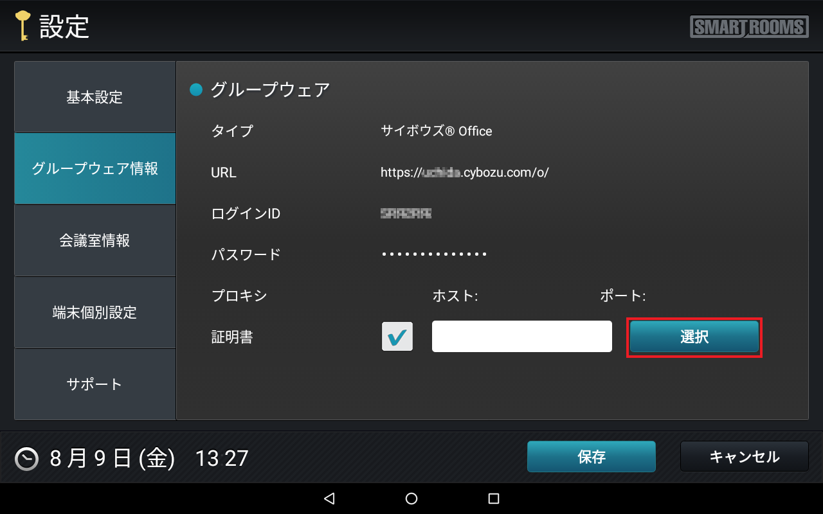Image resolution: width=823 pixels, height=514 pixels.
Task: Click the 保存 button
Action: click(591, 457)
